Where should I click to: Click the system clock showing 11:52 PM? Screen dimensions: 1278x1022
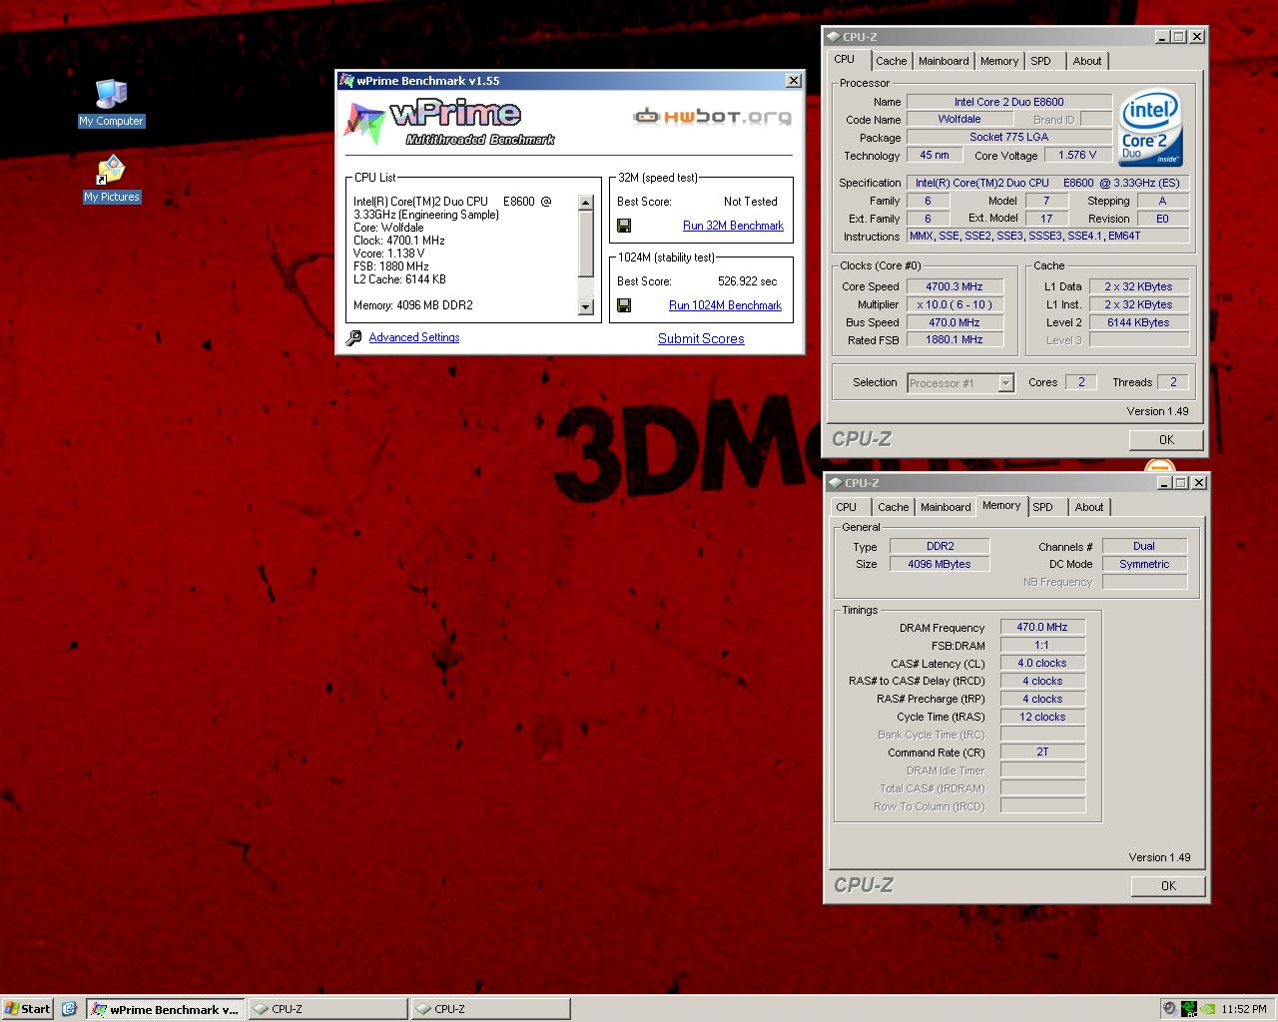[1244, 1009]
